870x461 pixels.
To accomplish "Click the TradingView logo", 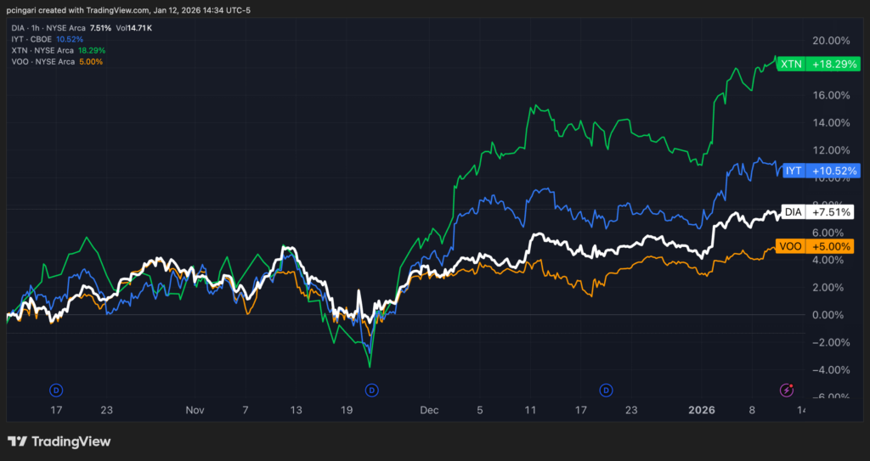I will pyautogui.click(x=59, y=441).
